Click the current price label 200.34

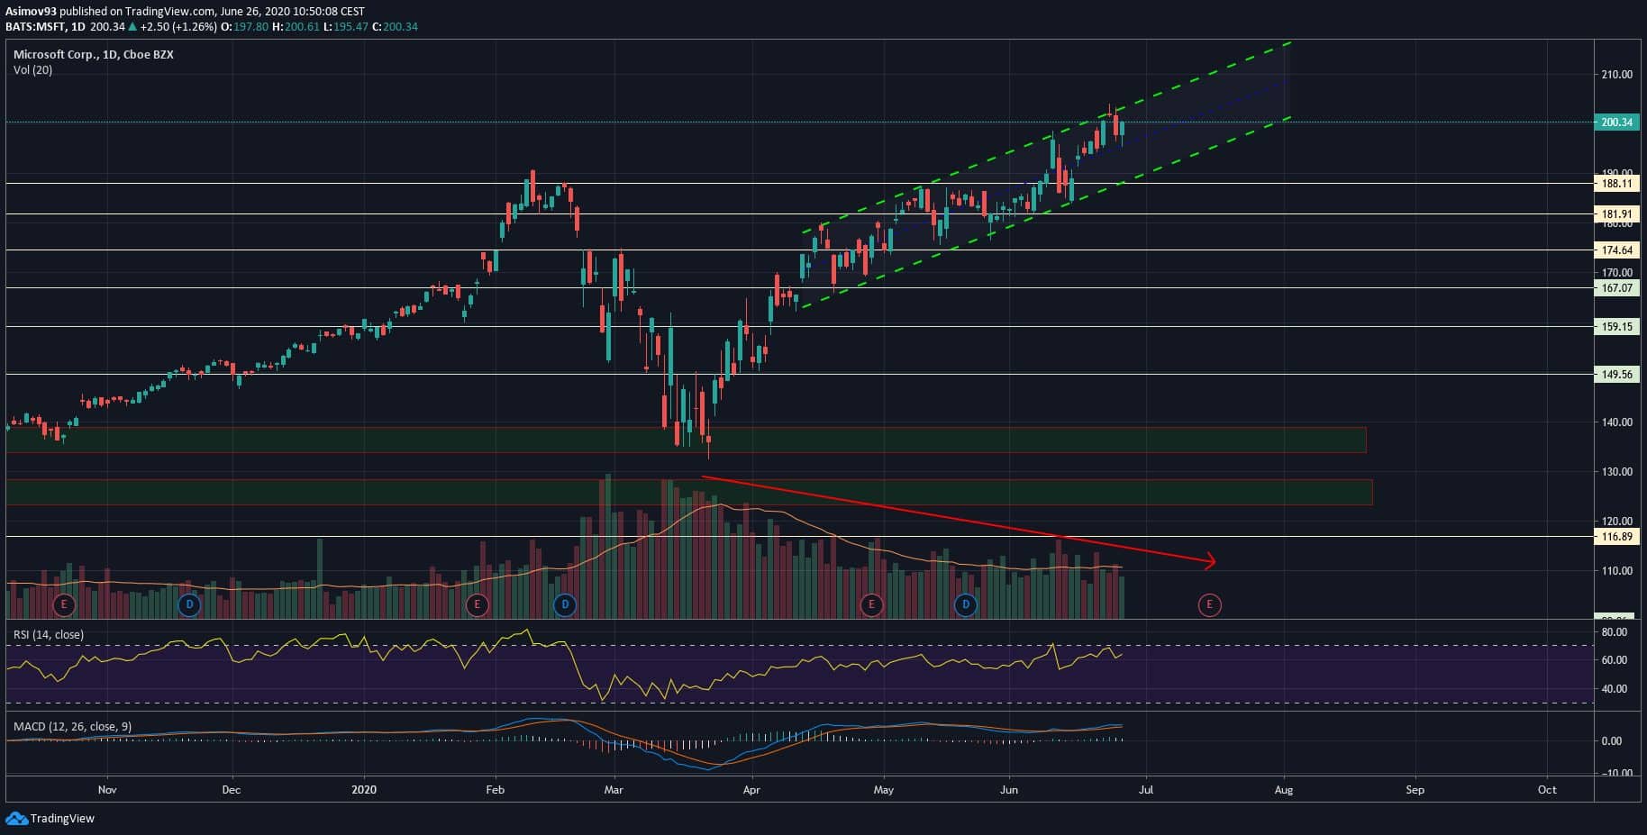pos(1617,123)
